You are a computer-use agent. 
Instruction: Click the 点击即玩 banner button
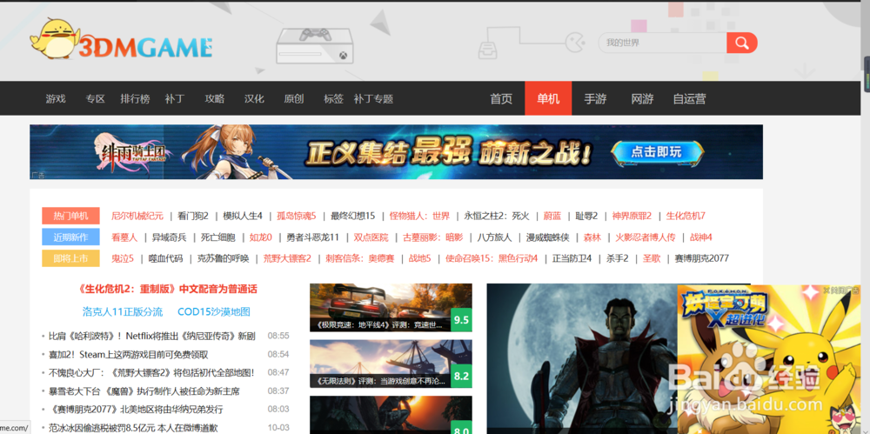click(x=658, y=151)
